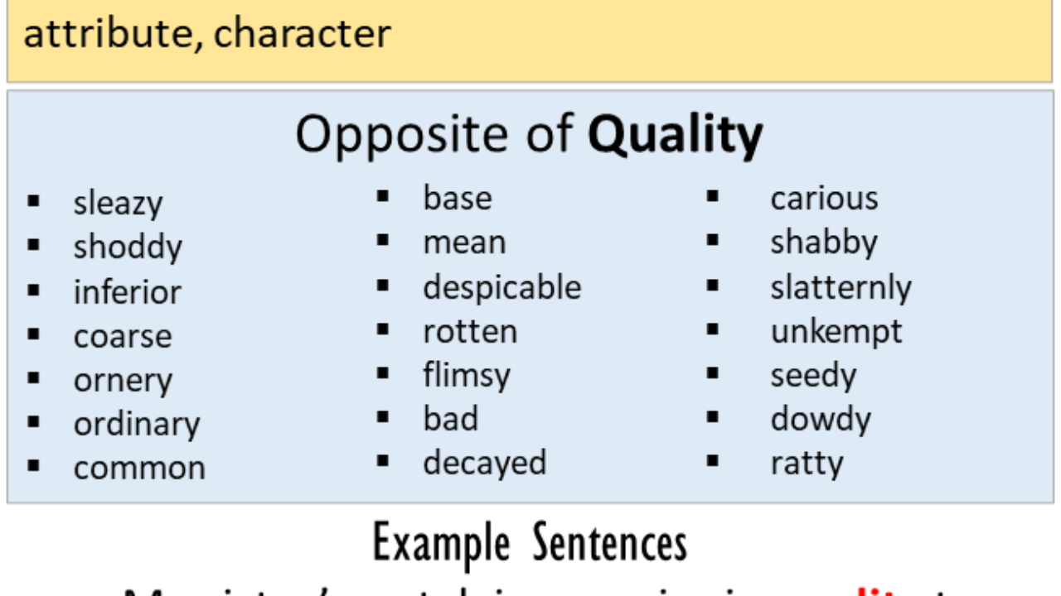Click the 'attribute, character' text in yellow box

click(x=207, y=34)
